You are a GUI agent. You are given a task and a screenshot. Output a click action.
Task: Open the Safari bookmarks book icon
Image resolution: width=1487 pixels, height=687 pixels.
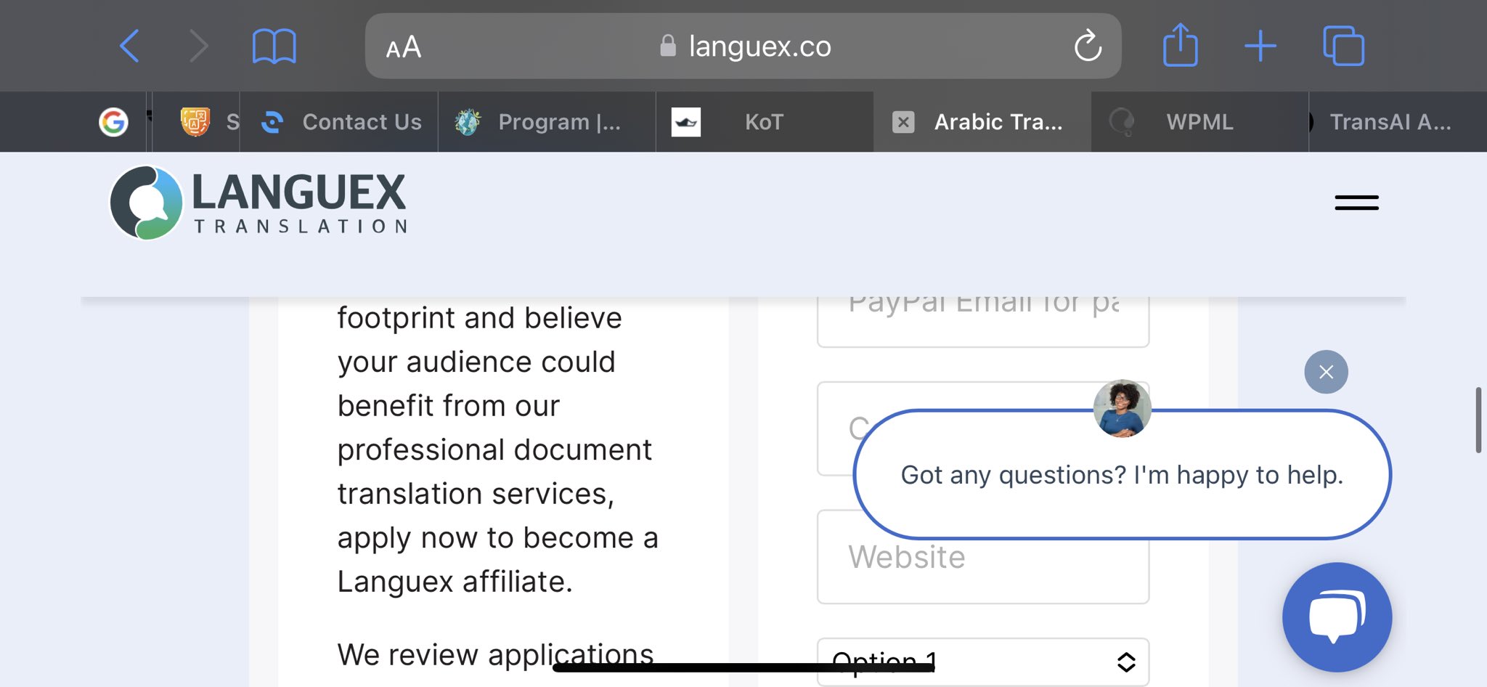(x=274, y=47)
